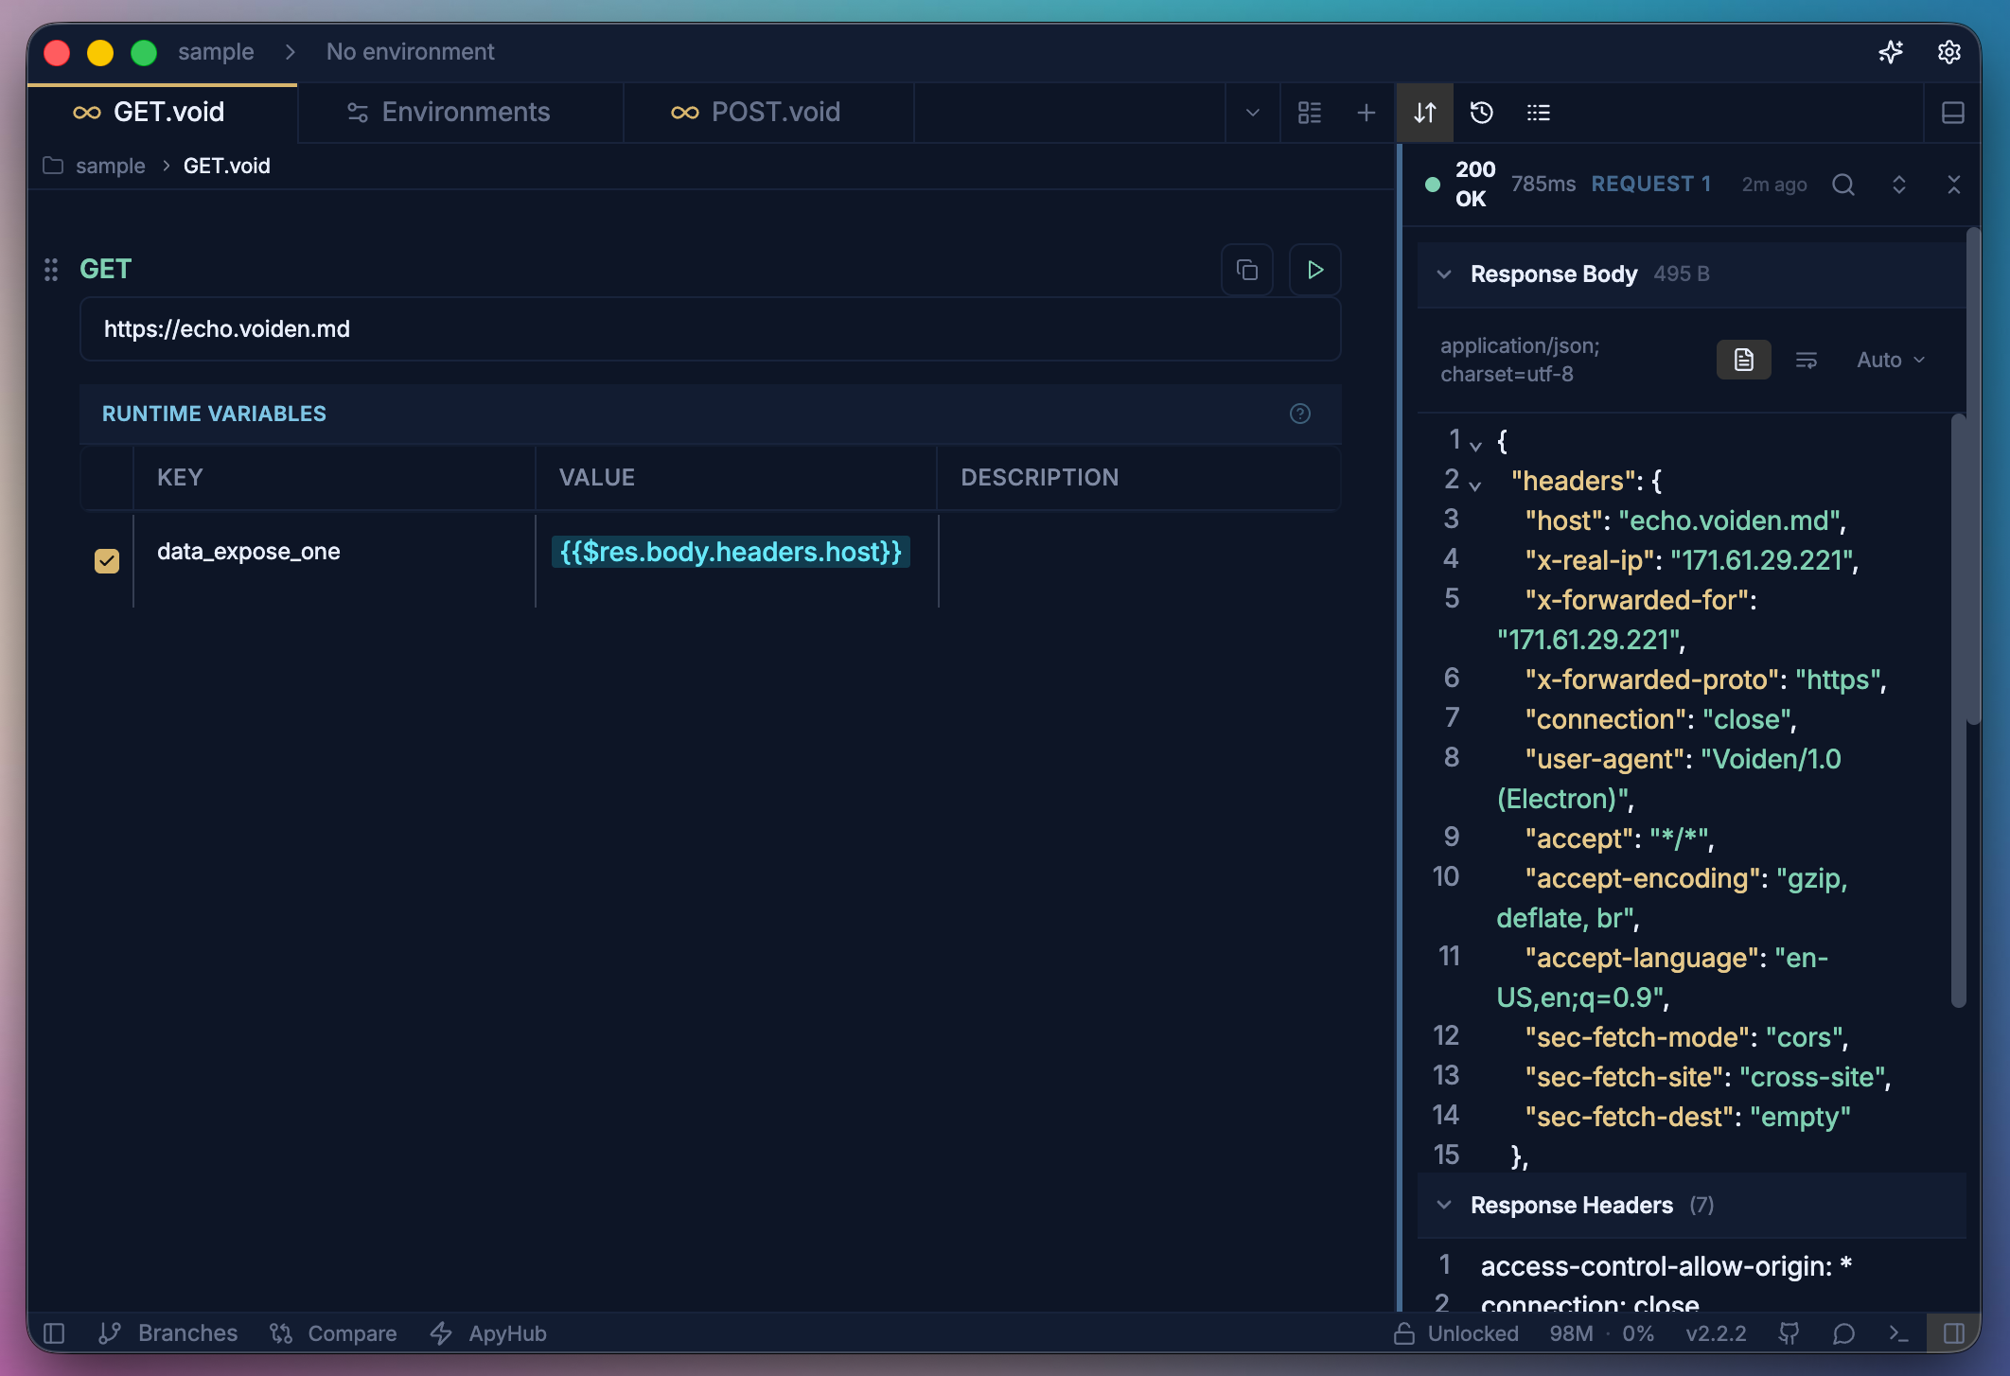Click the runtime variables help icon
The image size is (2010, 1376).
tap(1300, 414)
